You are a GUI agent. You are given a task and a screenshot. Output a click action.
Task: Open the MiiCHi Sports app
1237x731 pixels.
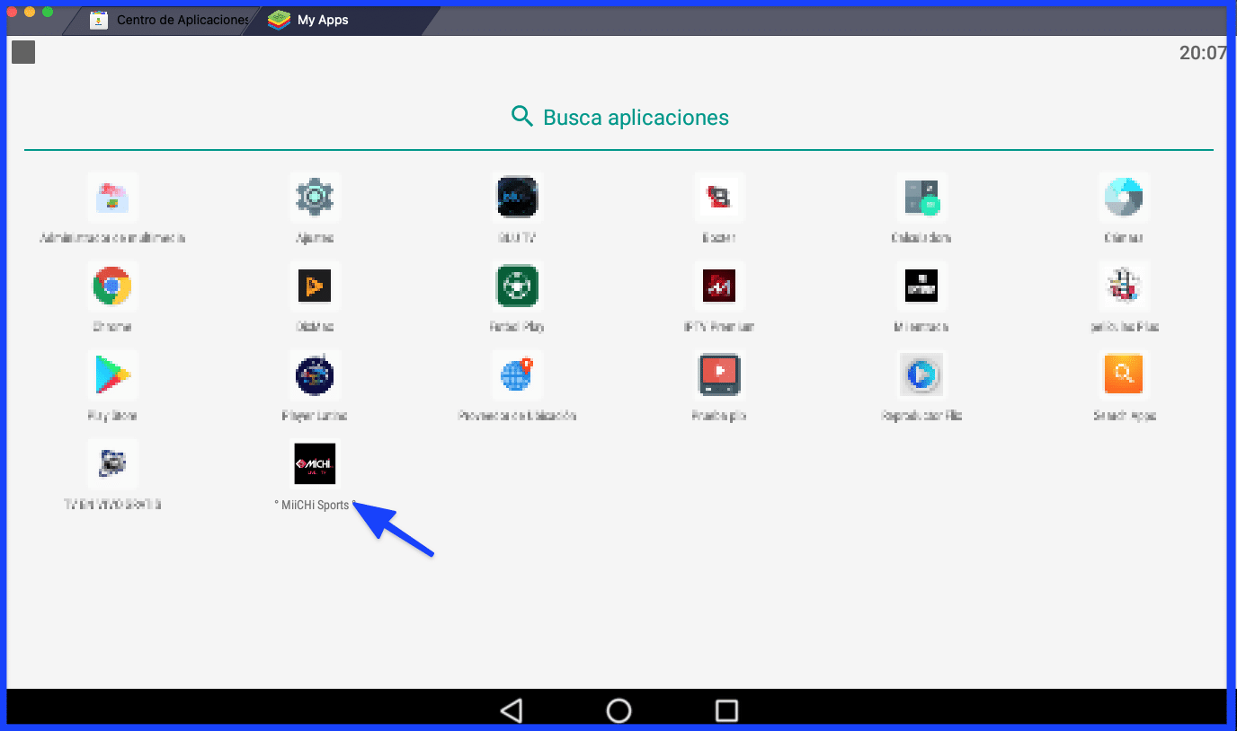[x=315, y=463]
